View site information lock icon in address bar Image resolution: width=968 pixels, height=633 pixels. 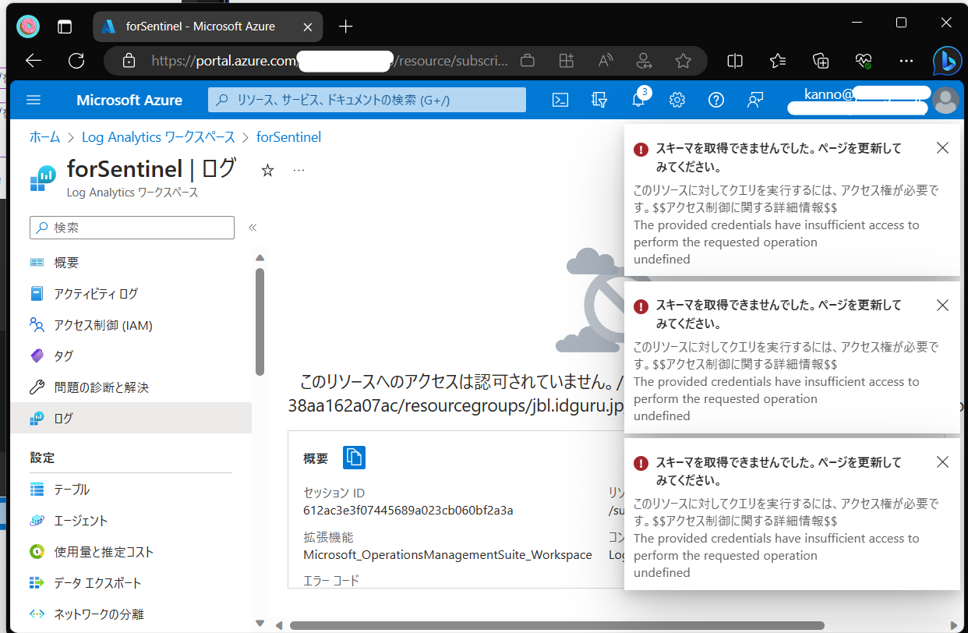point(129,61)
